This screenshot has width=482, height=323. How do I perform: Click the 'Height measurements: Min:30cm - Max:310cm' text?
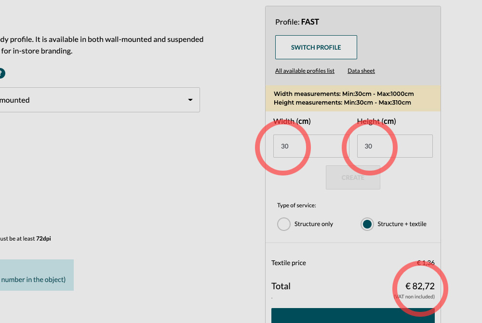pyautogui.click(x=342, y=102)
